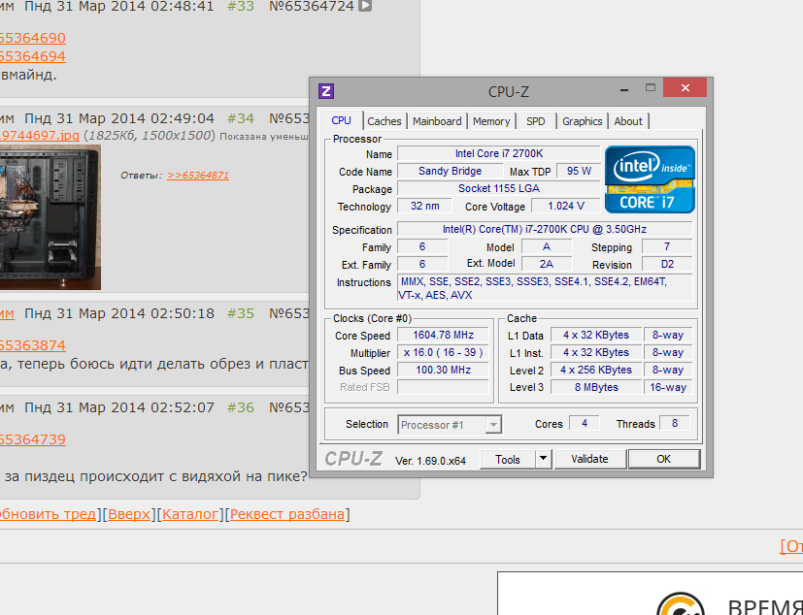Click post number #35
Image resolution: width=803 pixels, height=615 pixels.
coord(241,313)
